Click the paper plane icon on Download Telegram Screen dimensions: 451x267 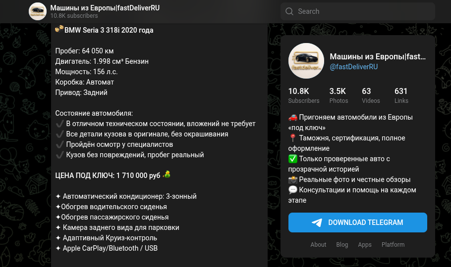tap(317, 222)
